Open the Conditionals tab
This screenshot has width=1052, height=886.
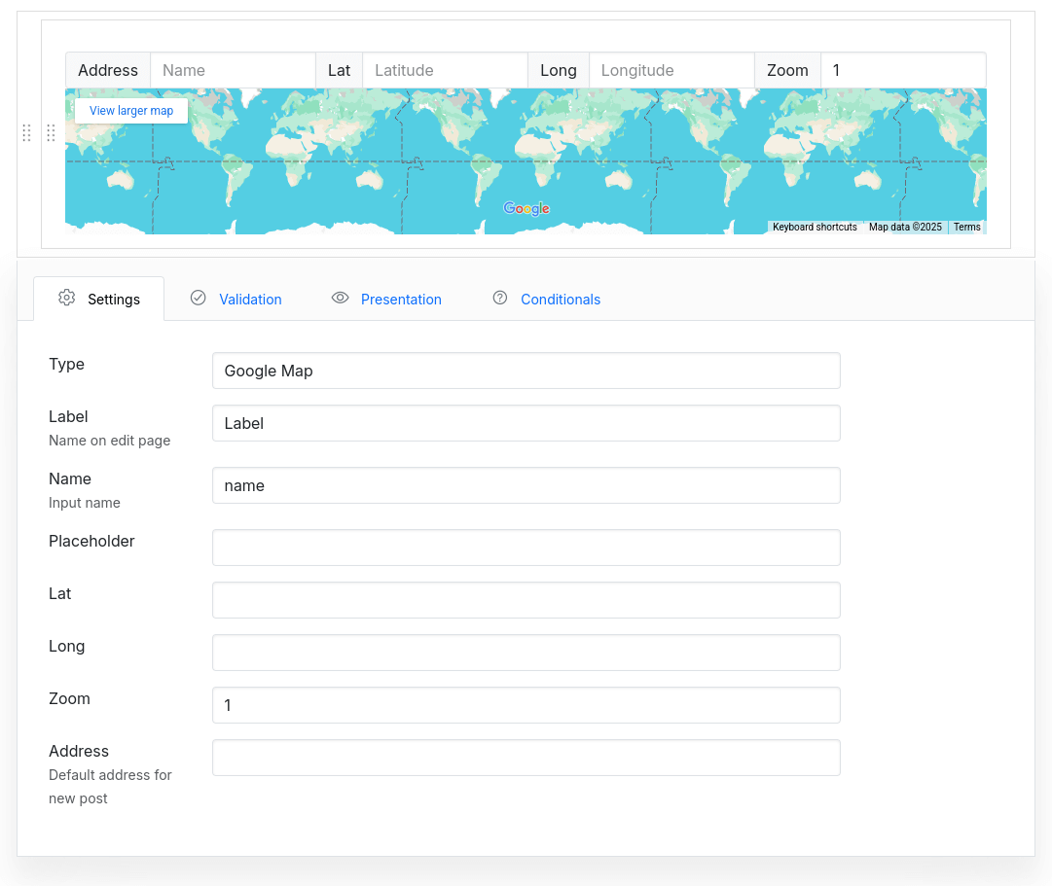pos(561,300)
